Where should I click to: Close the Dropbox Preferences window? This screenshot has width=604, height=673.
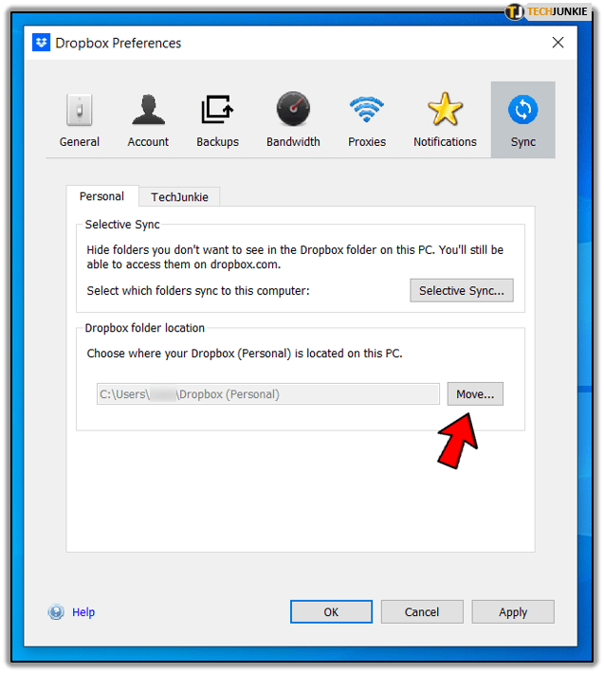pyautogui.click(x=558, y=43)
